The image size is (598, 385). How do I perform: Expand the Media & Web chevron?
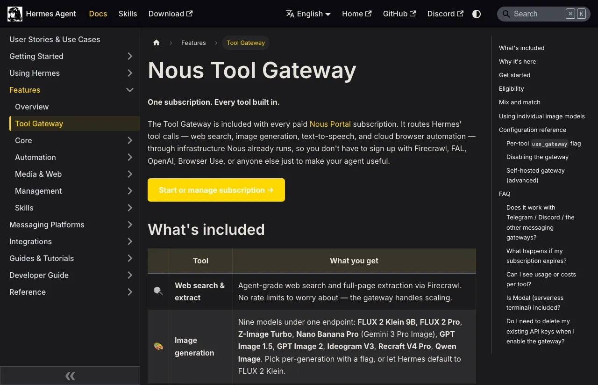tap(130, 174)
